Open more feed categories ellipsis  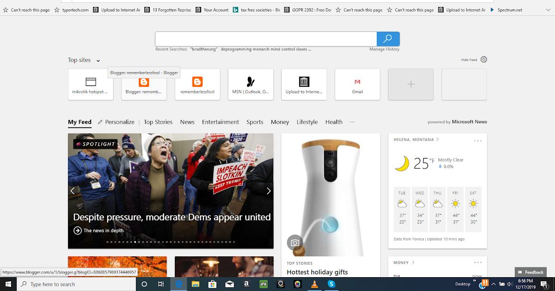(x=352, y=122)
